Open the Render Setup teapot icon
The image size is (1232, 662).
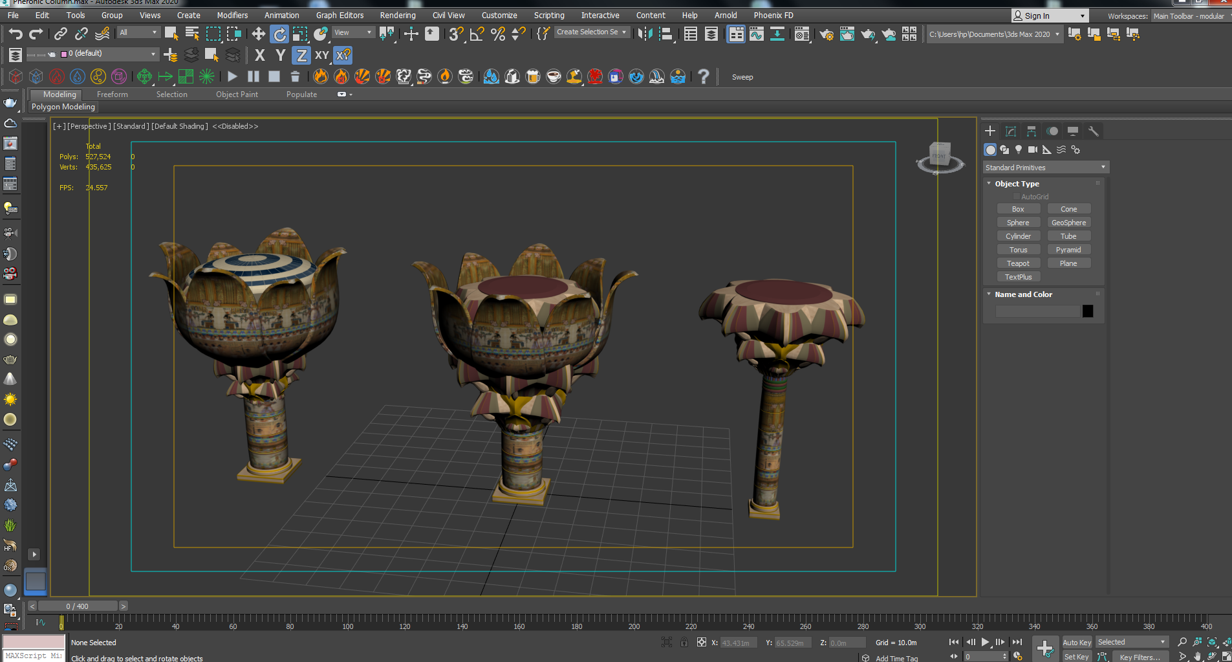coord(826,34)
